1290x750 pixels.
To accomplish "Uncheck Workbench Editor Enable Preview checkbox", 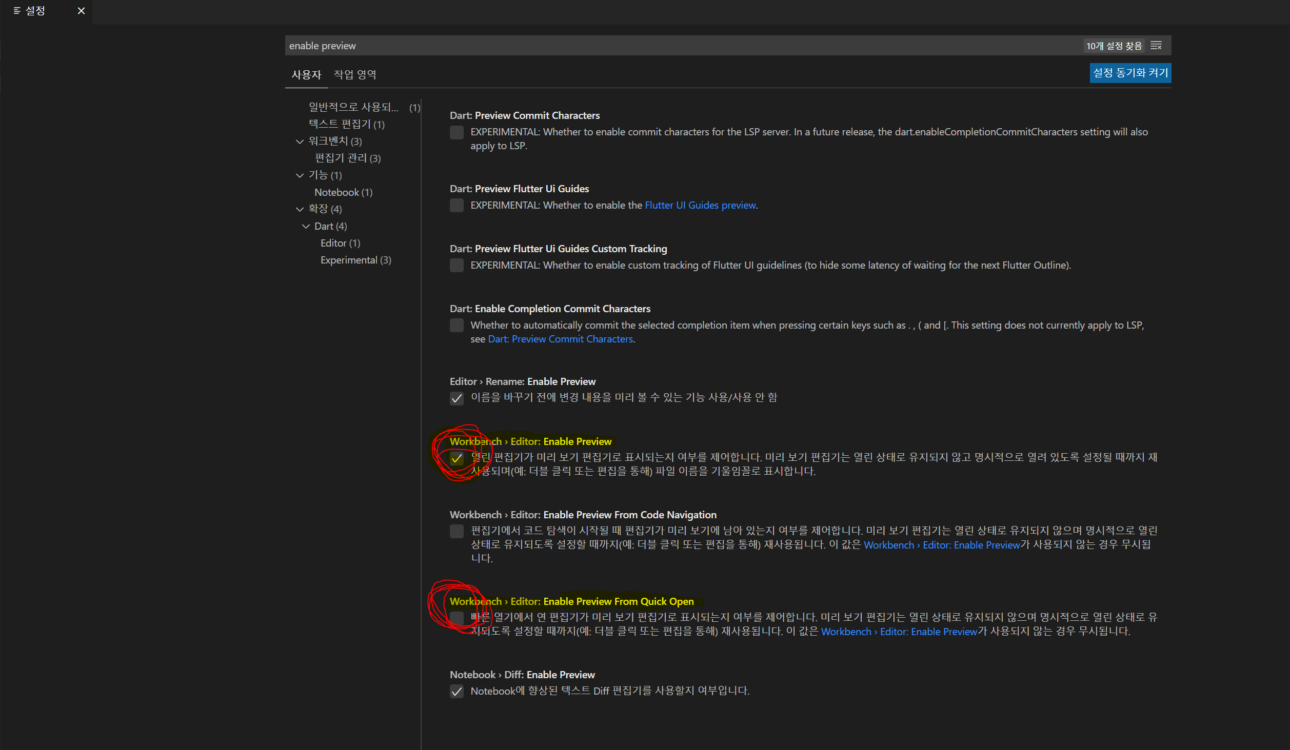I will pos(457,458).
